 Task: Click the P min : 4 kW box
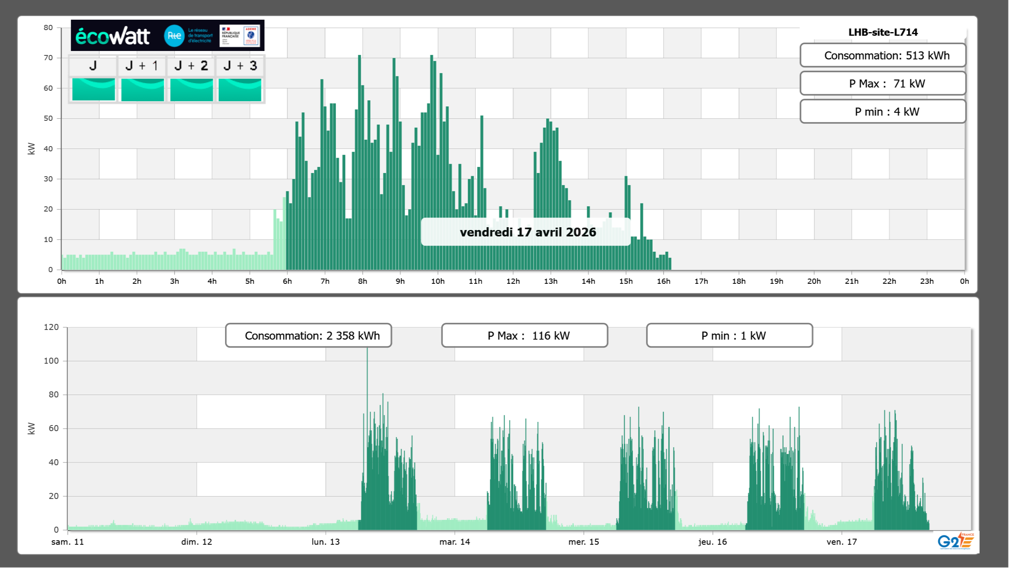coord(882,112)
